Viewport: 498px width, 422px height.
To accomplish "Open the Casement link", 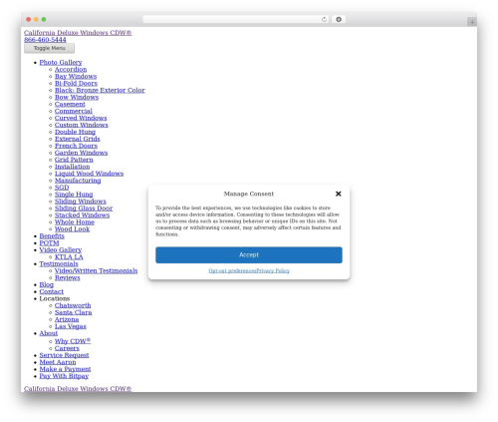I will [x=70, y=104].
